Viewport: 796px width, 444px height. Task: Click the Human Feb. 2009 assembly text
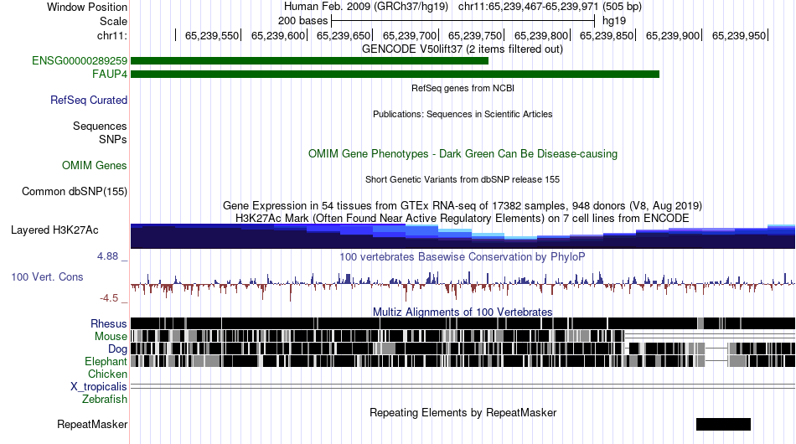click(366, 7)
